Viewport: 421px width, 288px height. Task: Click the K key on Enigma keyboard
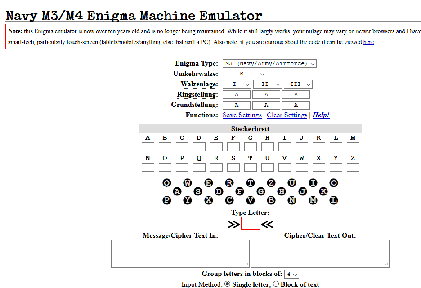(323, 191)
